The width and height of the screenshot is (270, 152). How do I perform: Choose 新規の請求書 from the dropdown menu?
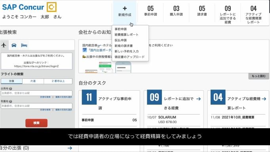[x=124, y=46]
